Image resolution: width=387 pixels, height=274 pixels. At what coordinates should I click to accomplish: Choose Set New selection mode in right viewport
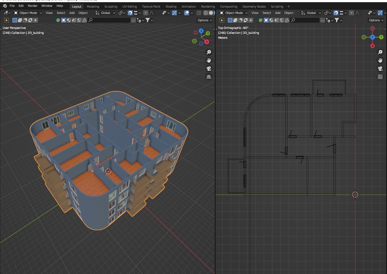point(230,20)
